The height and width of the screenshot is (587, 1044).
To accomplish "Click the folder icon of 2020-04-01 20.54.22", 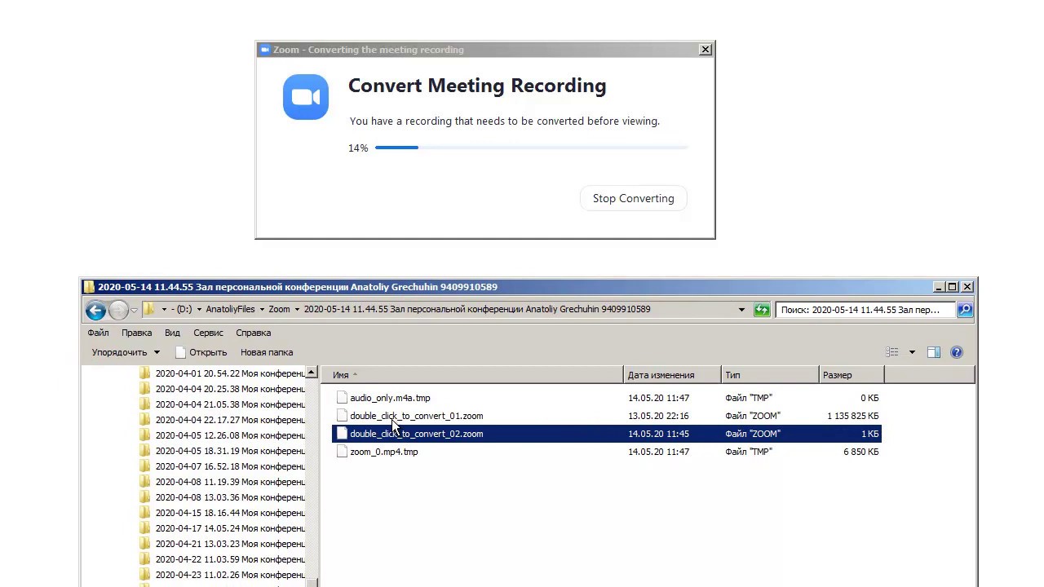I will coord(145,373).
